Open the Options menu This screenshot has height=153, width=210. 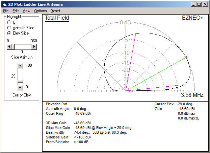coord(41,11)
